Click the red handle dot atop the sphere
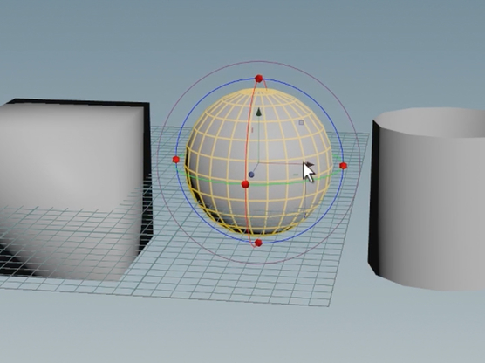Viewport: 485px width, 363px height. [259, 79]
